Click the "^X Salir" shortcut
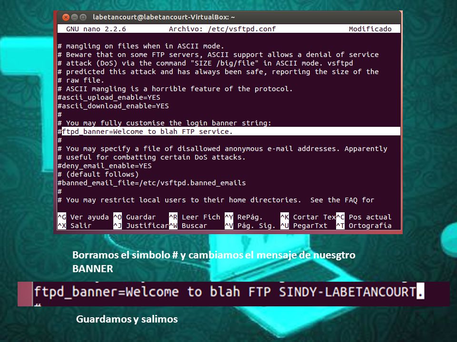The image size is (457, 342). click(x=74, y=226)
